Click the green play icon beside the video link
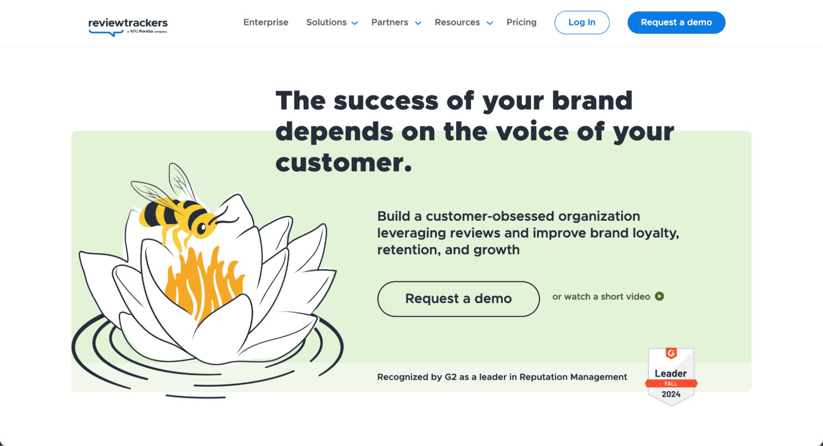This screenshot has height=446, width=823. (660, 296)
